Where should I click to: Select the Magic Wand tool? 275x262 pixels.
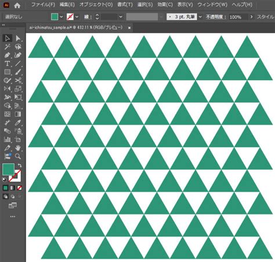[x=8, y=46]
